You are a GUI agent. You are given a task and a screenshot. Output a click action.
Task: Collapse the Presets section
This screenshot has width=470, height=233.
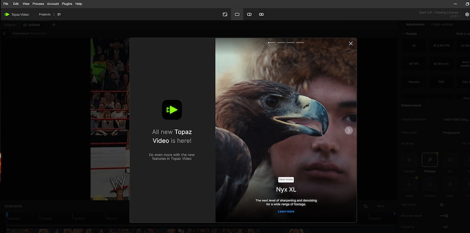pyautogui.click(x=403, y=33)
